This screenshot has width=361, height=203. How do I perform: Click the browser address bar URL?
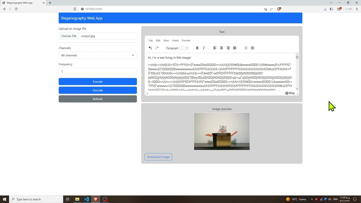point(94,9)
